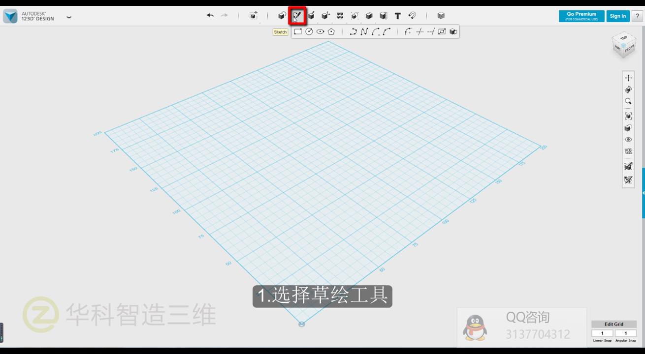Viewport: 645px width, 354px height.
Task: Expand the right side panel handle
Action: (643, 193)
